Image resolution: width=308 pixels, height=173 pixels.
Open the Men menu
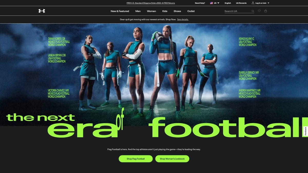tap(138, 11)
